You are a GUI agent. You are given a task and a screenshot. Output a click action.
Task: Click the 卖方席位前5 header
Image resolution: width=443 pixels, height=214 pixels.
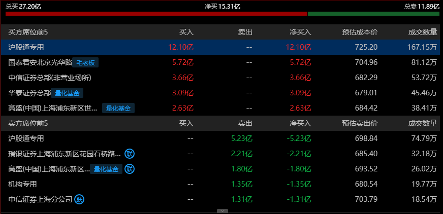pos(28,123)
